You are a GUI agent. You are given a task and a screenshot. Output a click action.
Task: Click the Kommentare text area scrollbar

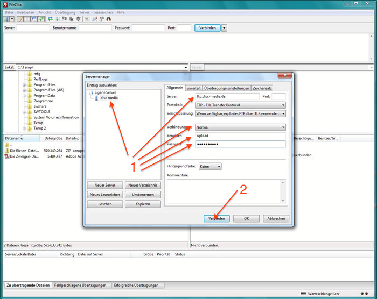point(283,191)
